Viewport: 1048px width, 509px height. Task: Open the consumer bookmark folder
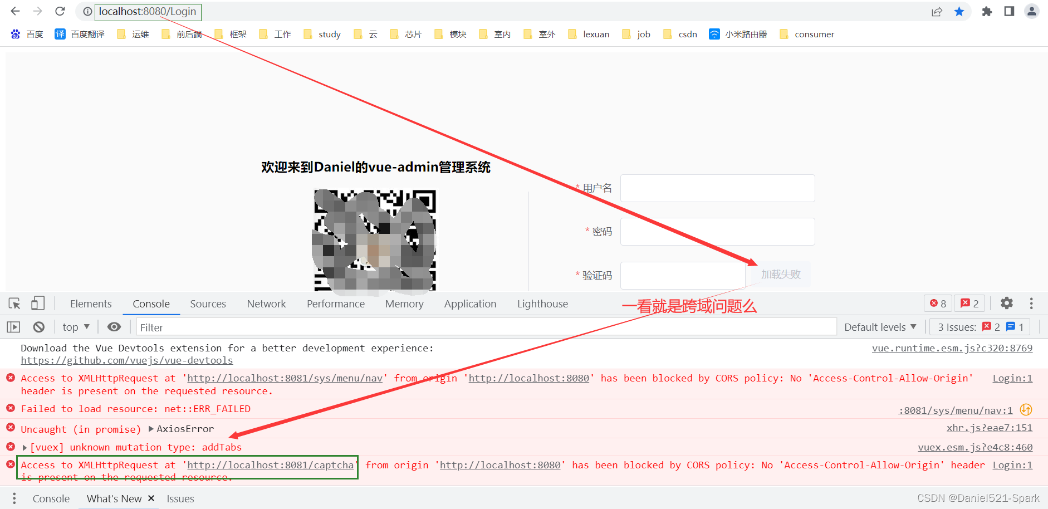pos(807,35)
